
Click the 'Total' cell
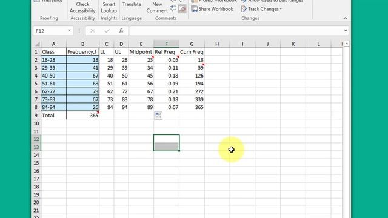54,116
